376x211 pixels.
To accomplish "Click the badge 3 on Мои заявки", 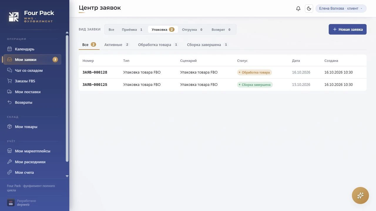I will pyautogui.click(x=55, y=59).
